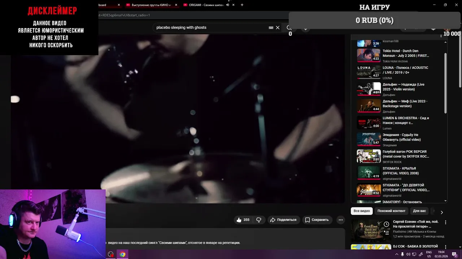Open the volume tray icon
This screenshot has width=462, height=259.
[408, 254]
